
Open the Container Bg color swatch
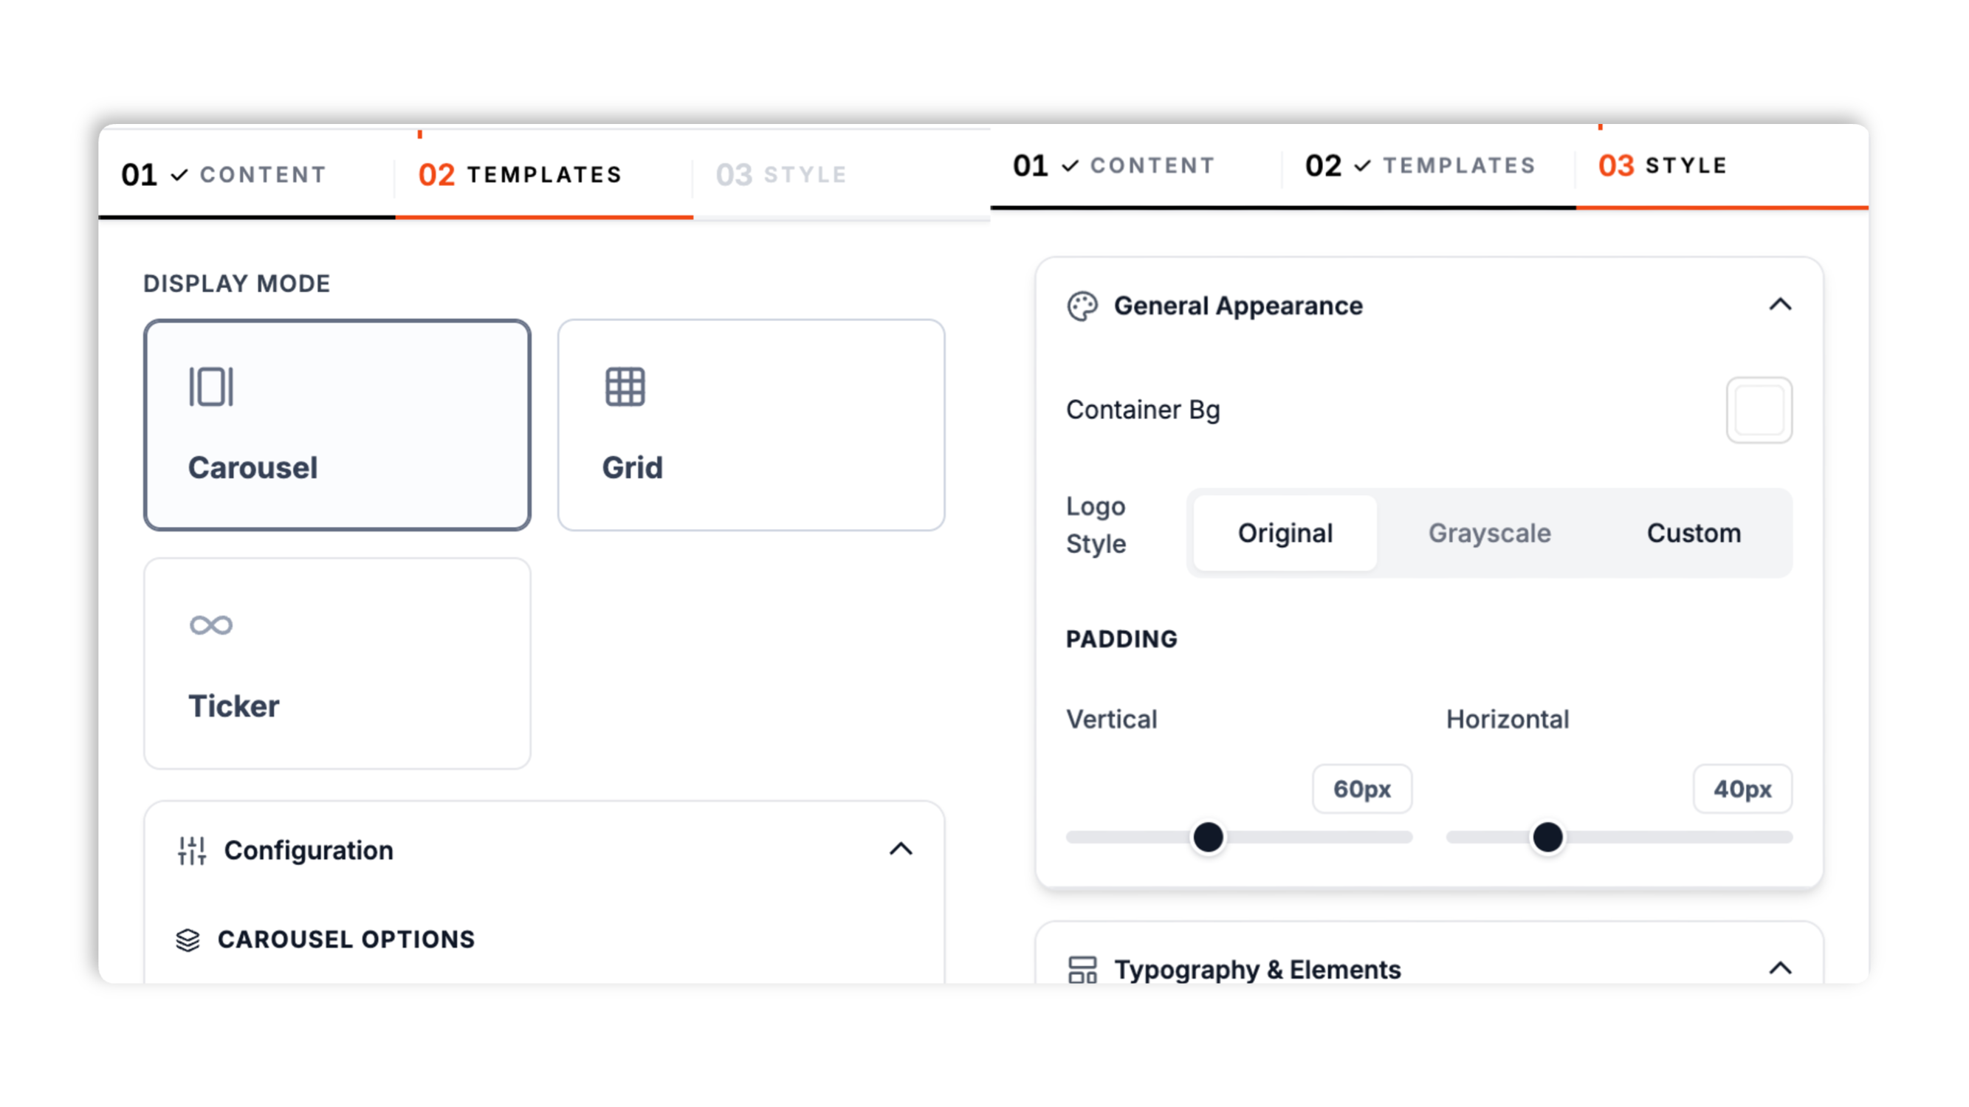pos(1759,410)
